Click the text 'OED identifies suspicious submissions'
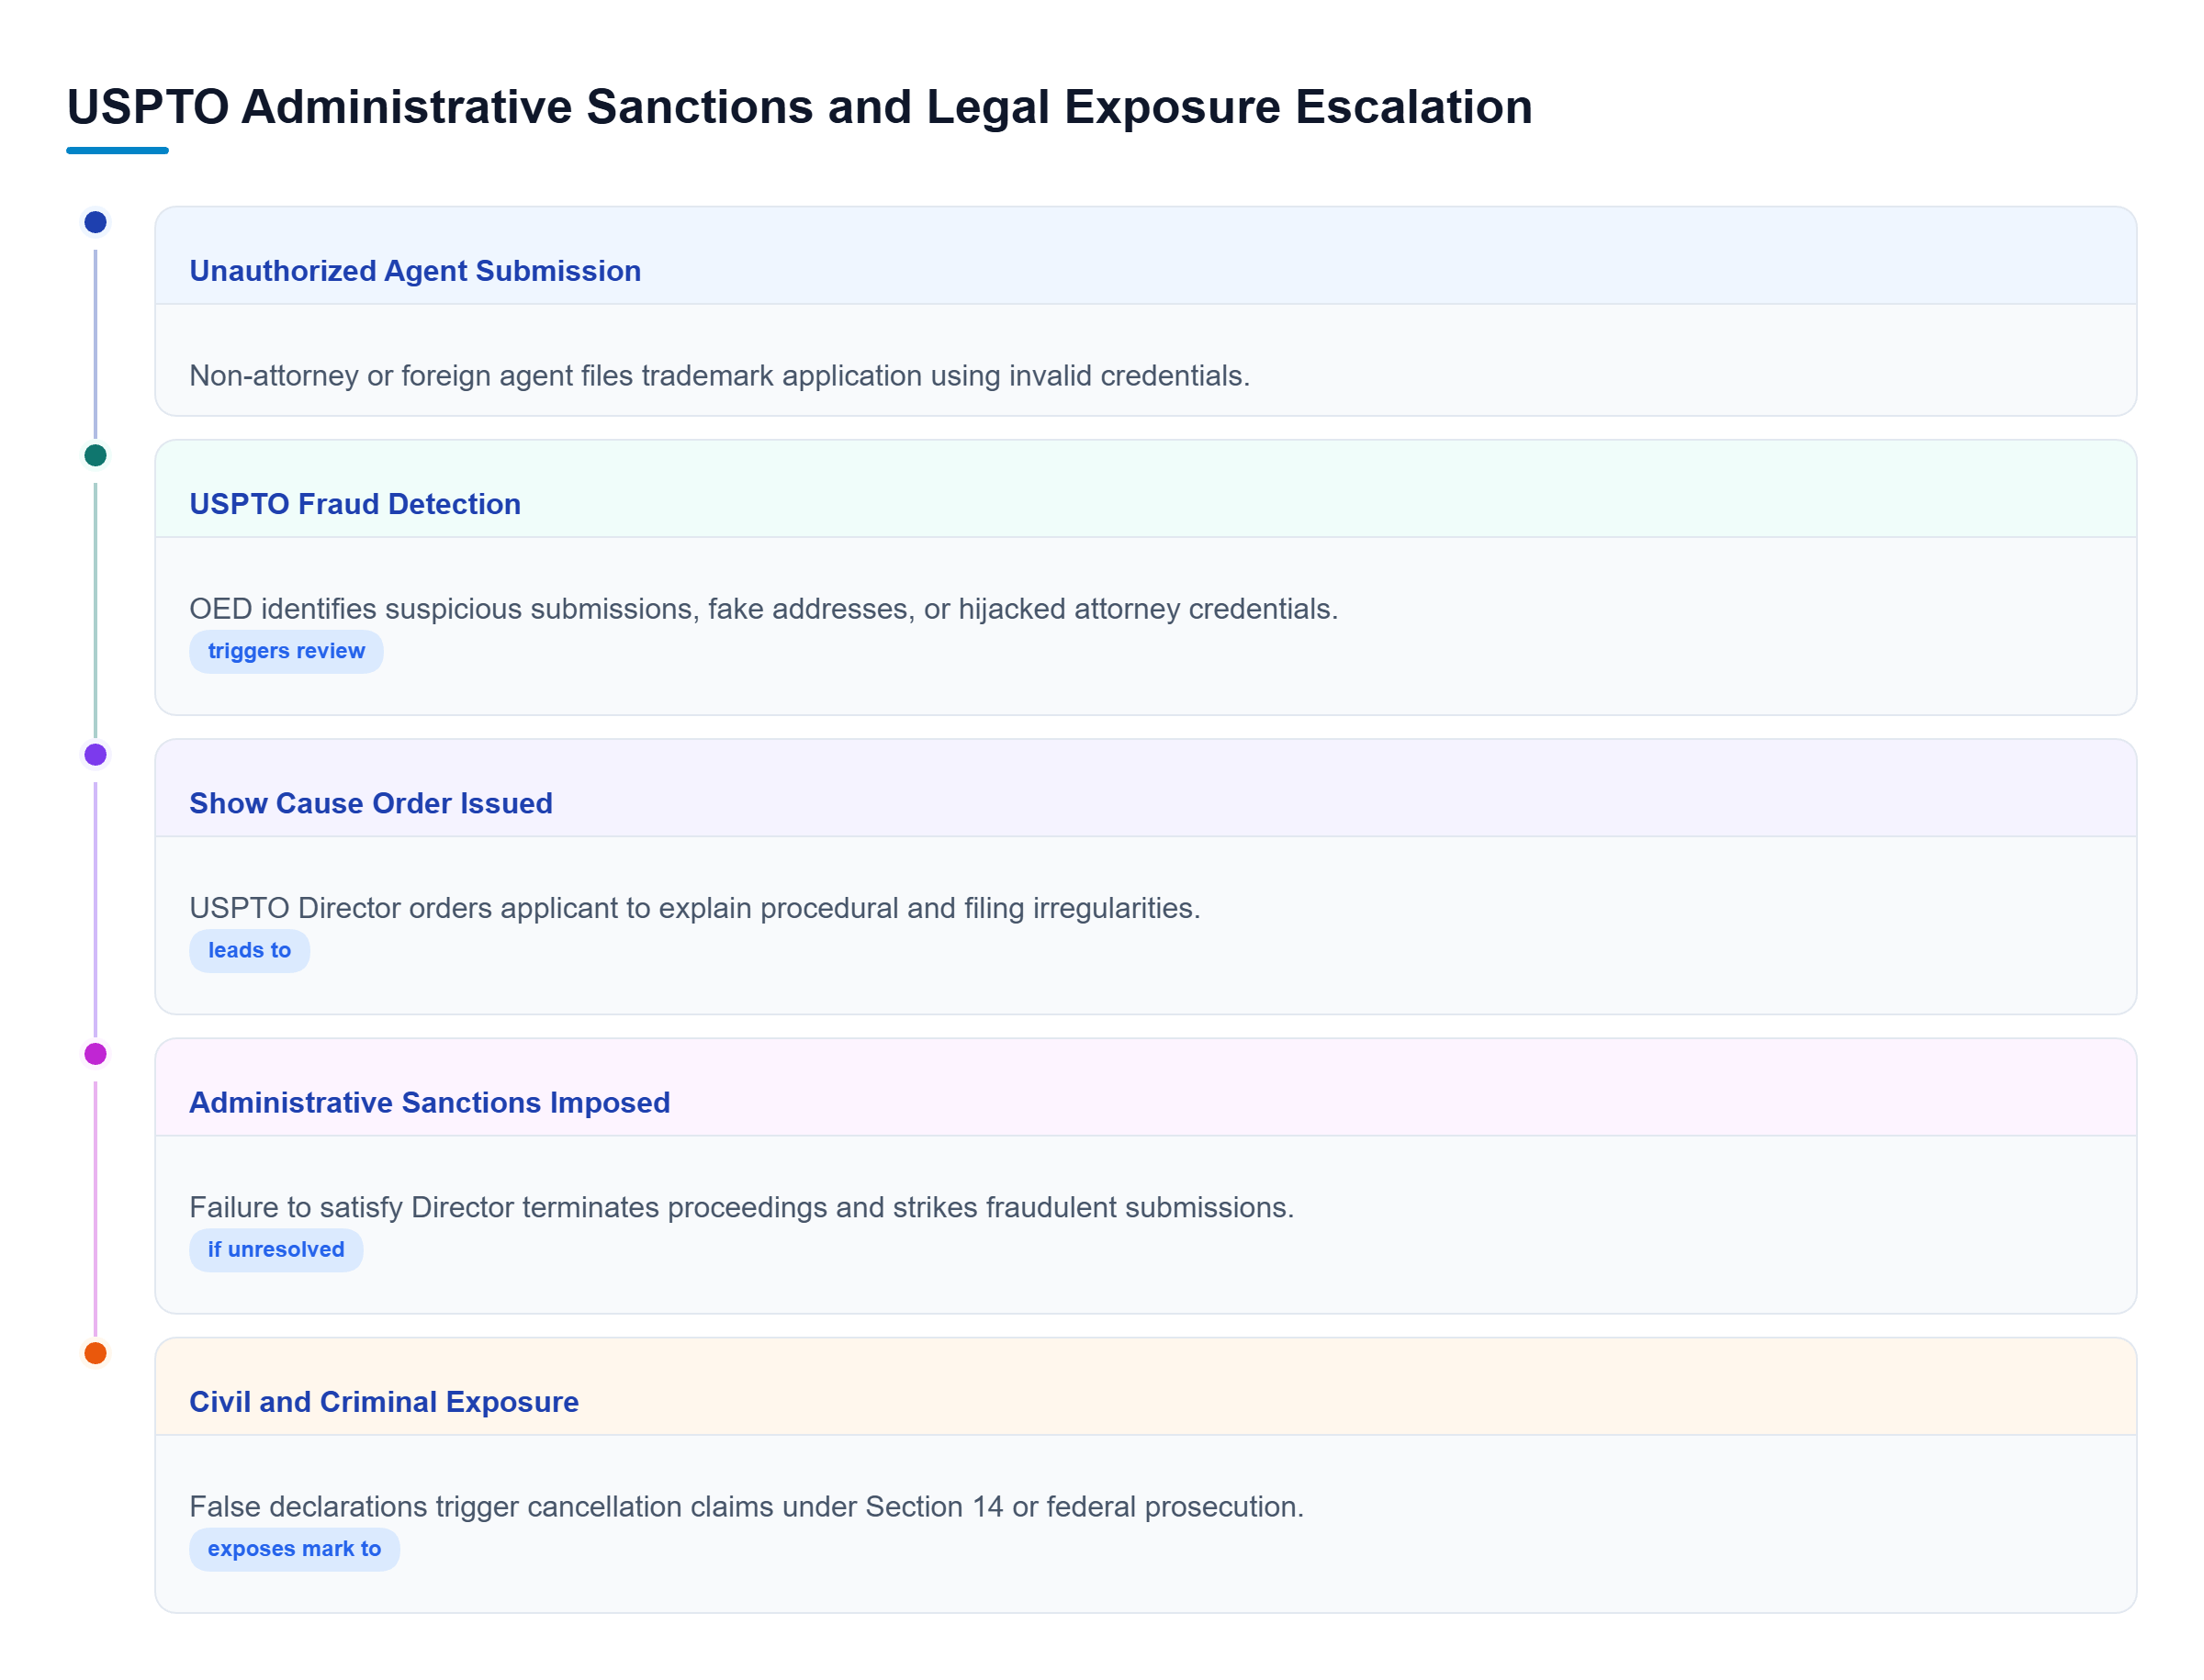Screen dimensions: 2204x1680 (x=444, y=609)
